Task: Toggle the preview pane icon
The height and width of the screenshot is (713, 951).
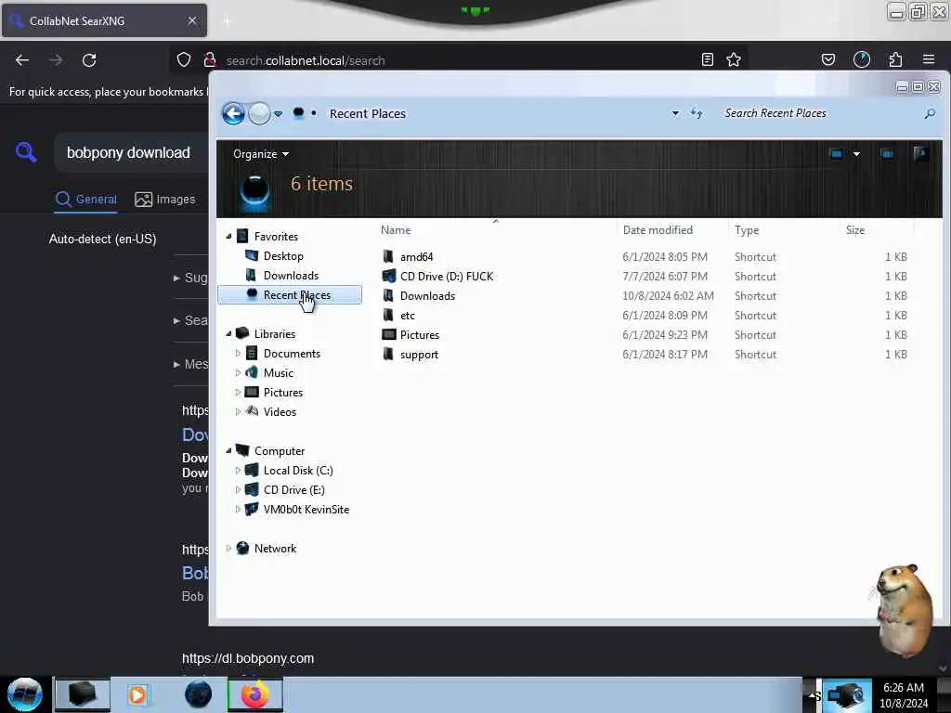Action: click(x=887, y=154)
